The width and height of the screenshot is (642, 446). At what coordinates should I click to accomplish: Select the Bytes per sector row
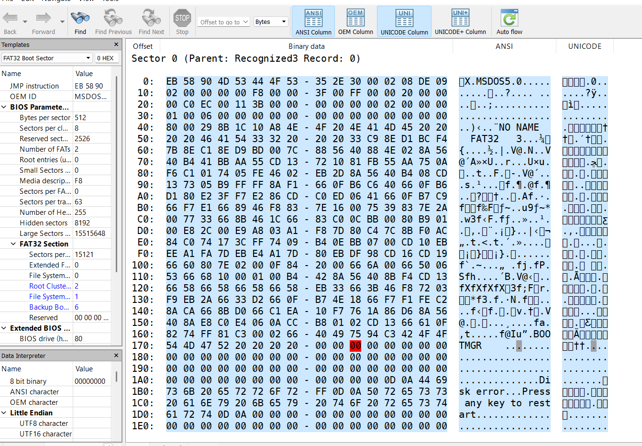click(x=55, y=118)
